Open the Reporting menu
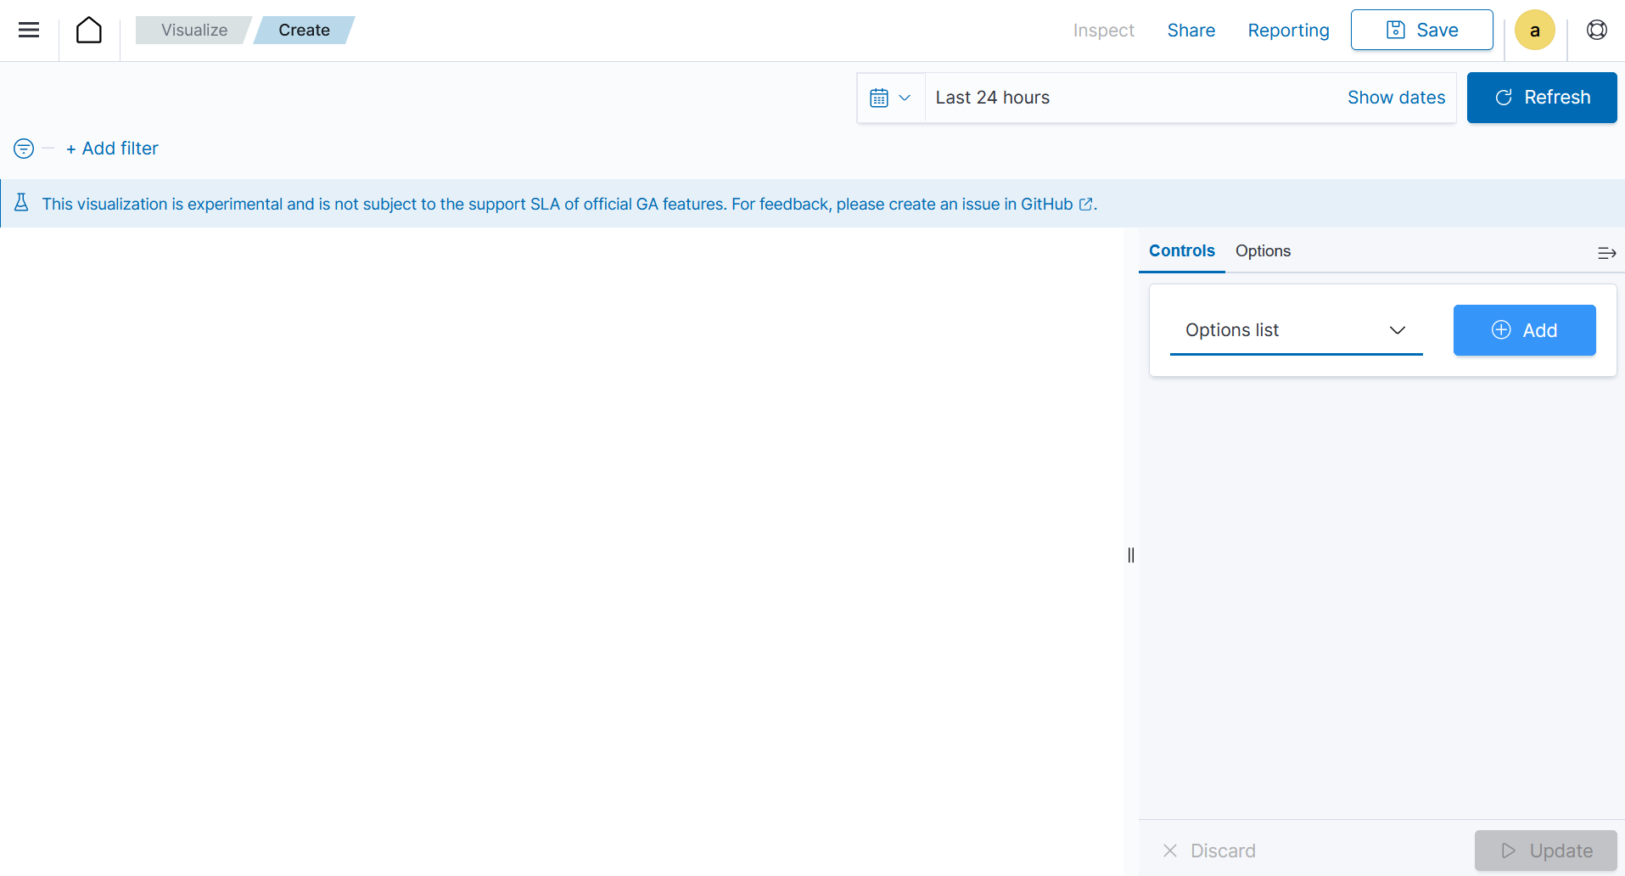The height and width of the screenshot is (876, 1625). click(x=1288, y=31)
